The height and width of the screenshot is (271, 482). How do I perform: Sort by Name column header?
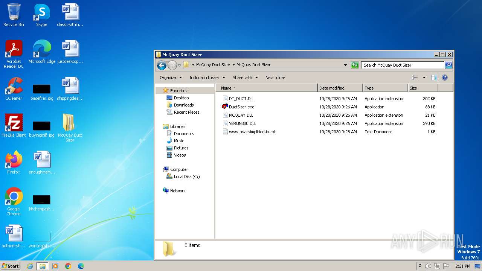[x=267, y=88]
